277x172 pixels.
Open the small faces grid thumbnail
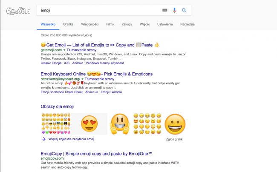coord(147,123)
